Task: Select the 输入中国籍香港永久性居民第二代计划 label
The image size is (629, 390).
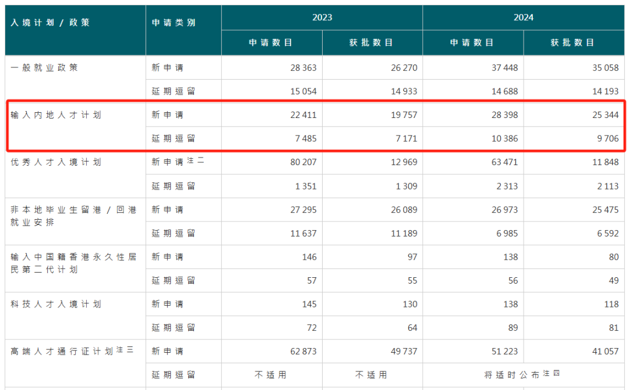Action: click(73, 263)
